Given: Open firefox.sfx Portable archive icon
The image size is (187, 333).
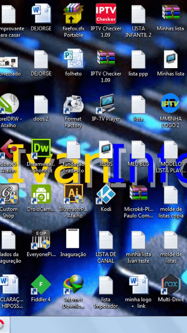Looking at the screenshot, I should (x=74, y=13).
